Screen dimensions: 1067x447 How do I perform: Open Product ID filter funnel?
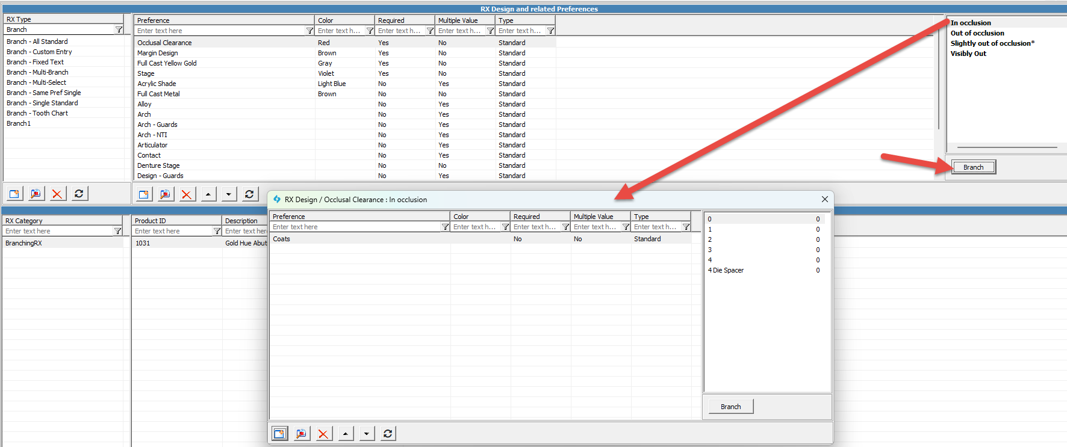click(x=217, y=231)
